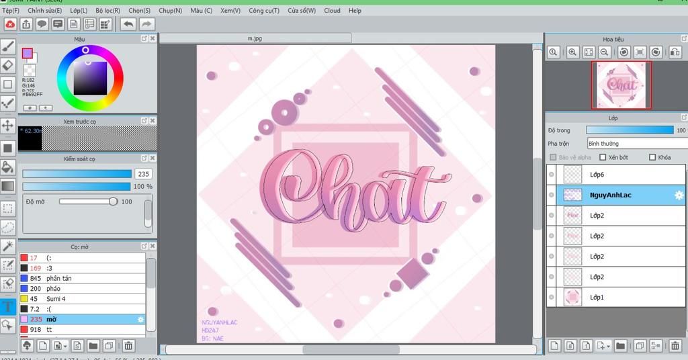The image size is (688, 360).
Task: Enable the Xén bớt checkbox
Action: point(603,157)
